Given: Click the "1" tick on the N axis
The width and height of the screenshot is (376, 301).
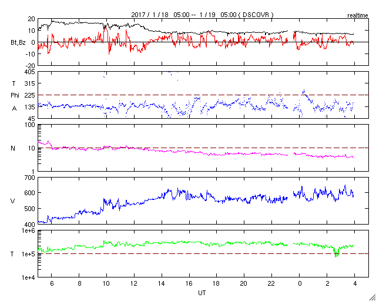Looking at the screenshot, I should click(34, 172).
